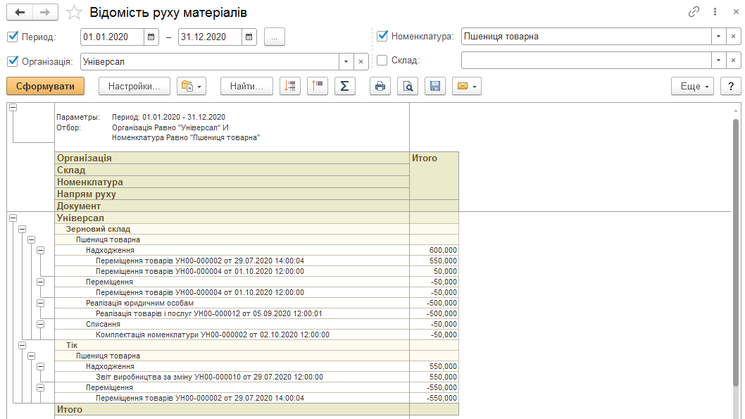Image resolution: width=745 pixels, height=419 pixels.
Task: Collapse the Зерновий склад group
Action: click(23, 229)
